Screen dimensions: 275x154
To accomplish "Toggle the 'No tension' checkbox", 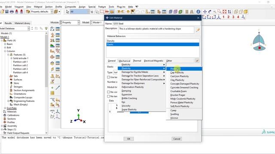I will tap(108, 96).
